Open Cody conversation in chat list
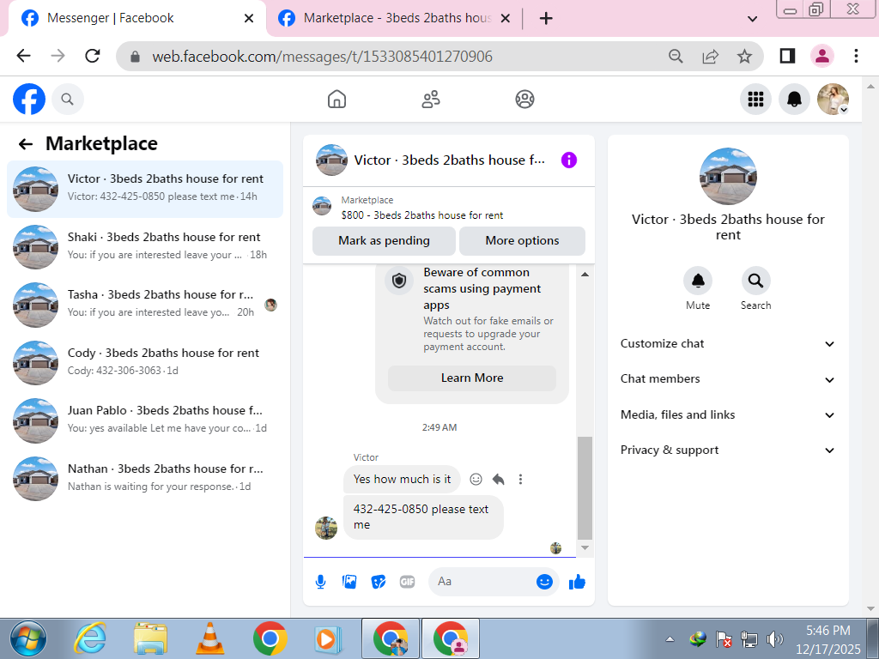The height and width of the screenshot is (659, 879). [x=144, y=363]
